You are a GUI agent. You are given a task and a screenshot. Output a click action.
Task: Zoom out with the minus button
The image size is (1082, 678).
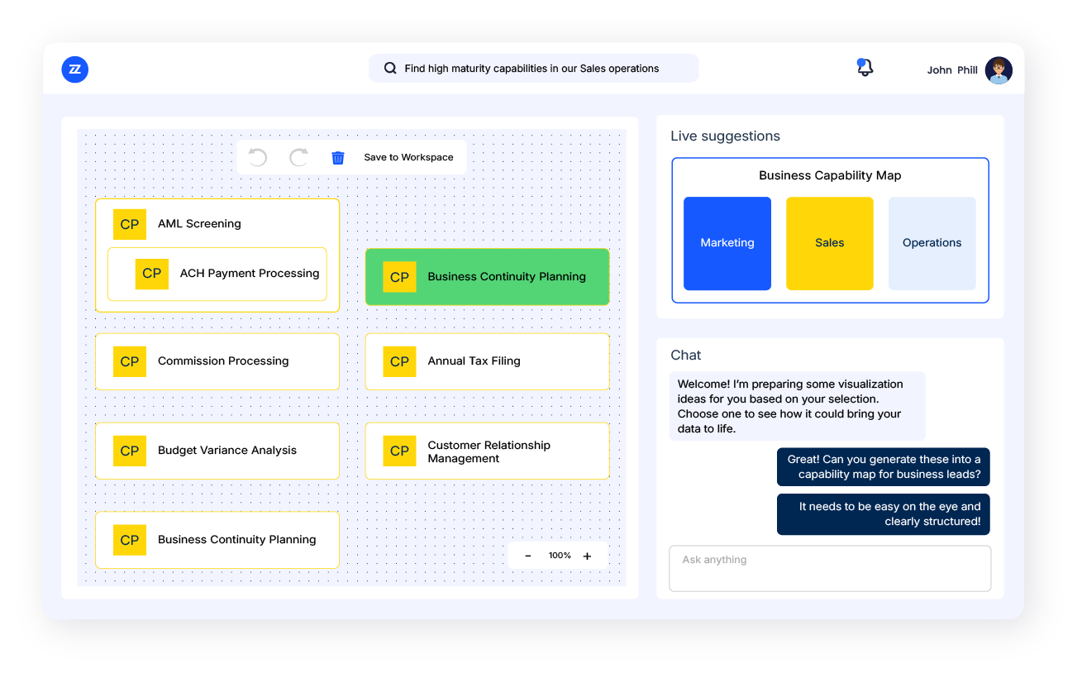528,556
